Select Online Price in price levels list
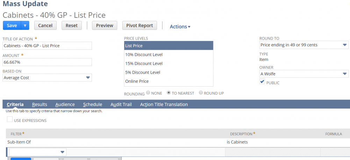This screenshot has height=160, width=350. pyautogui.click(x=137, y=81)
